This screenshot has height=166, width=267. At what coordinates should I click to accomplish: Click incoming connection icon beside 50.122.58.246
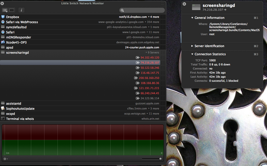point(137,68)
